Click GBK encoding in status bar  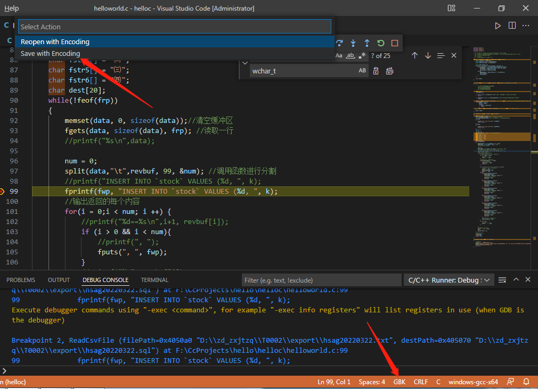[x=400, y=382]
